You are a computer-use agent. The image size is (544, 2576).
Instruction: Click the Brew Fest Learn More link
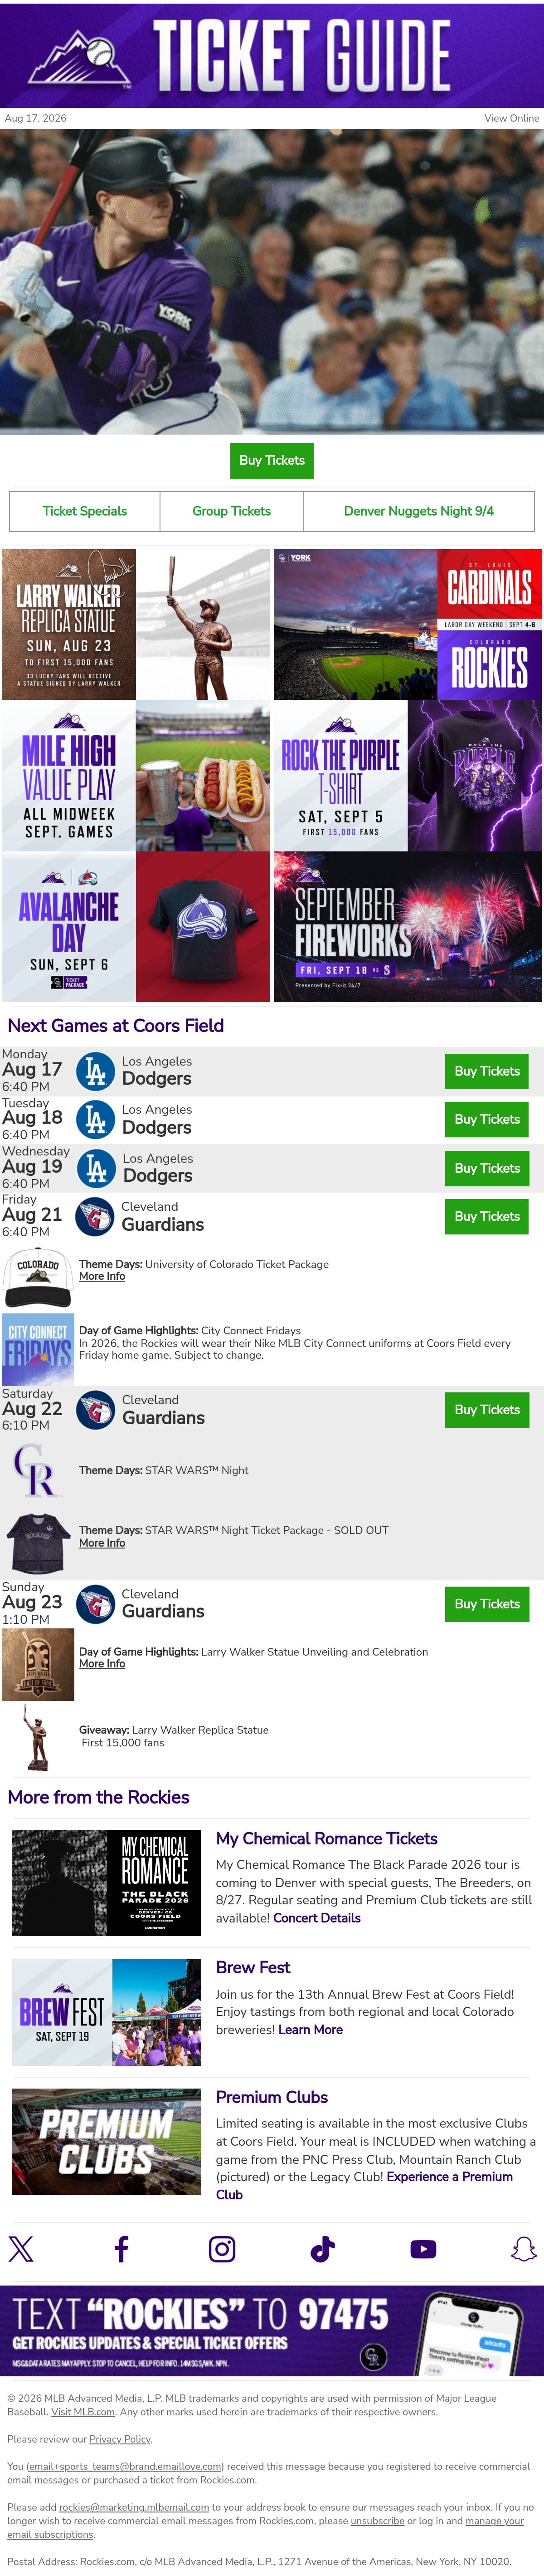(311, 2030)
